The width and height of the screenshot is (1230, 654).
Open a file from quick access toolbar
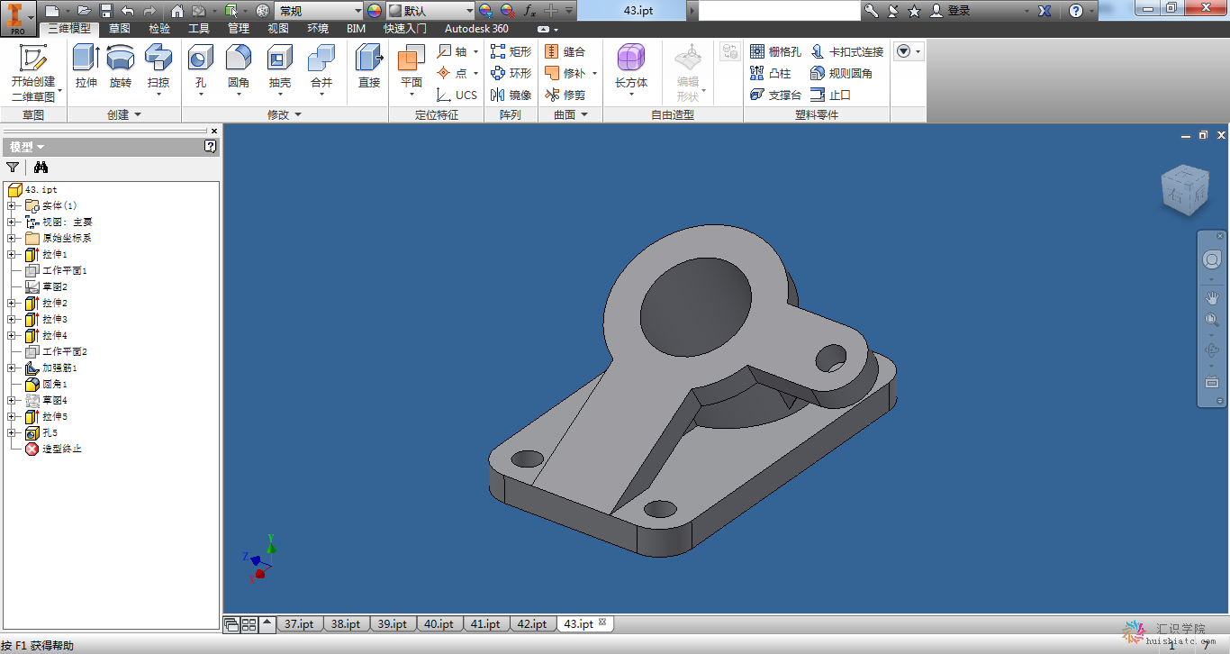[x=83, y=11]
